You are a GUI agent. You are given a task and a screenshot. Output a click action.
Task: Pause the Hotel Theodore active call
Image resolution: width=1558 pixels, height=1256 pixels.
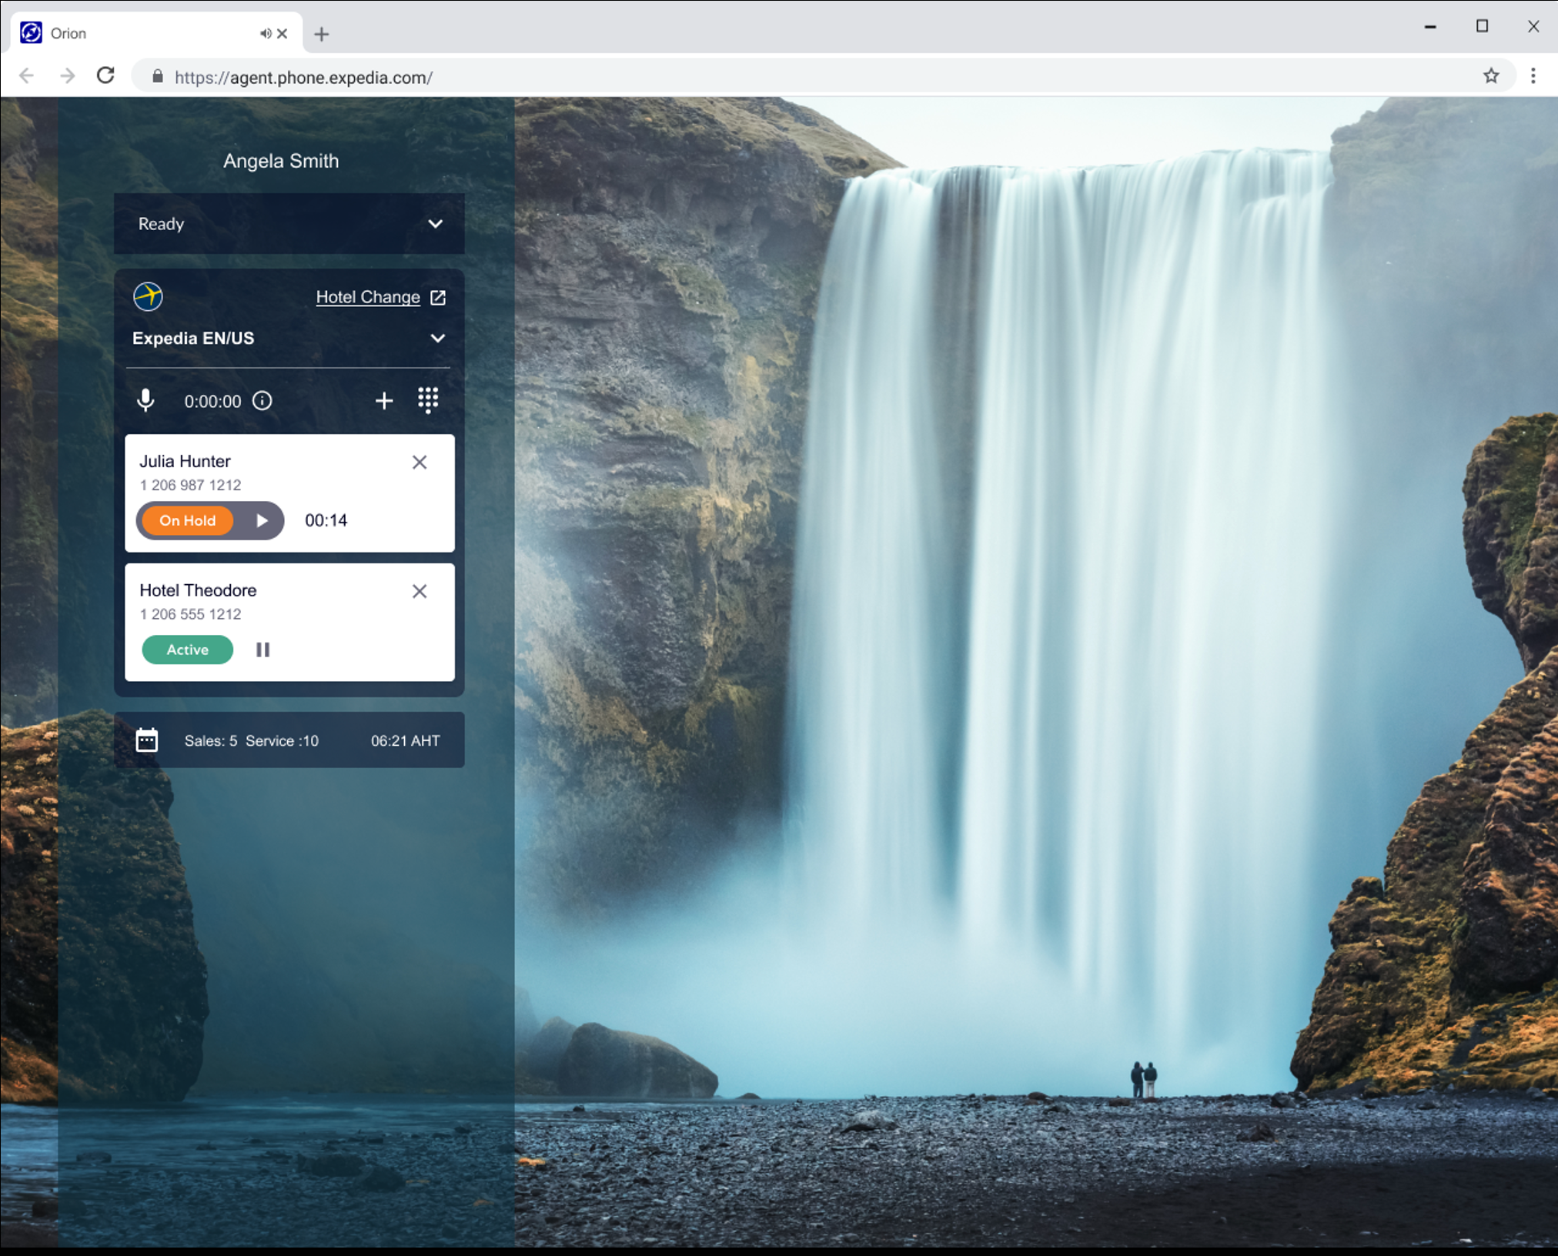point(262,650)
